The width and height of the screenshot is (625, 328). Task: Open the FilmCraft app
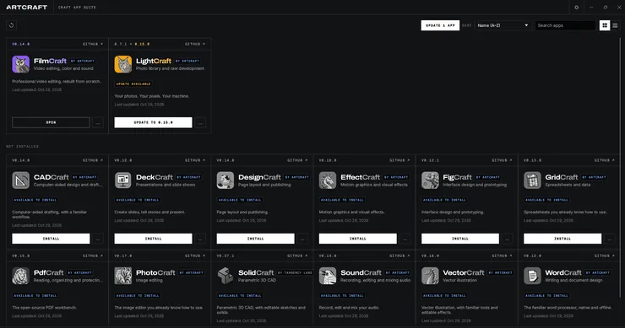[x=51, y=122]
